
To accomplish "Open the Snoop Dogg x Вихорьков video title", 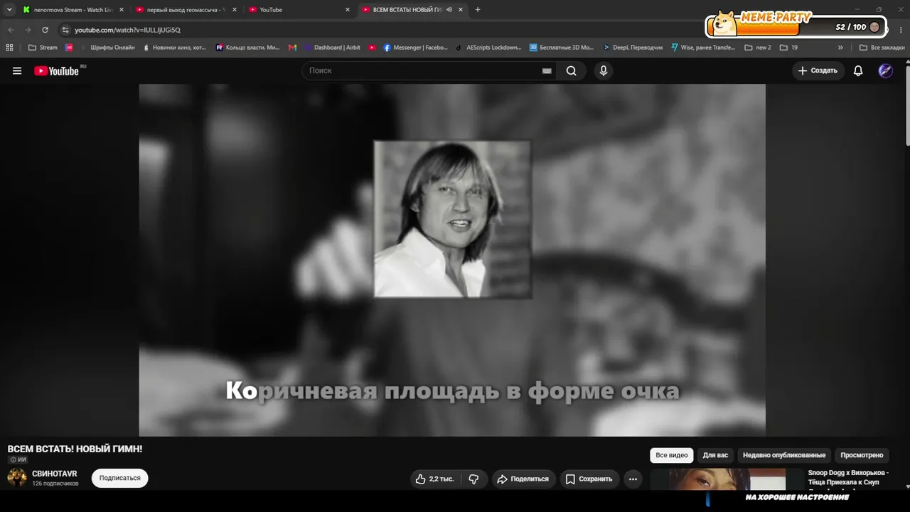I will pyautogui.click(x=848, y=477).
